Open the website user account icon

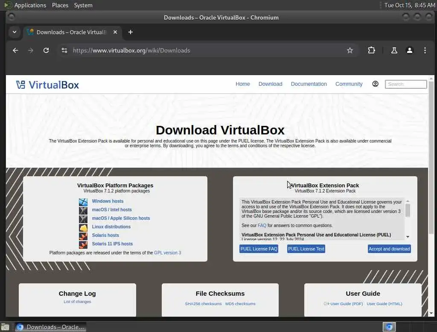pyautogui.click(x=376, y=84)
